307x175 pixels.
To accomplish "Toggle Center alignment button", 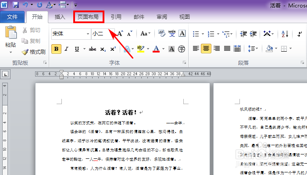I will pos(206,49).
